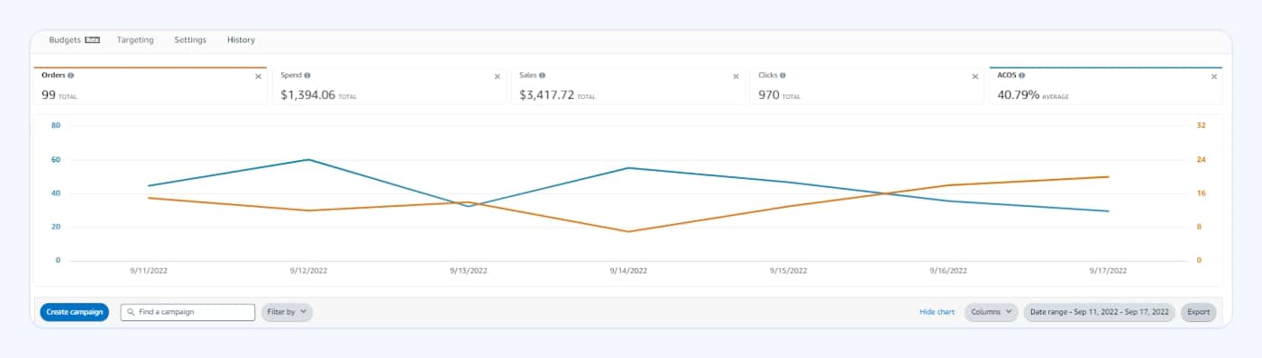This screenshot has height=358, width=1262.
Task: Remove the Spend metric card
Action: (497, 76)
